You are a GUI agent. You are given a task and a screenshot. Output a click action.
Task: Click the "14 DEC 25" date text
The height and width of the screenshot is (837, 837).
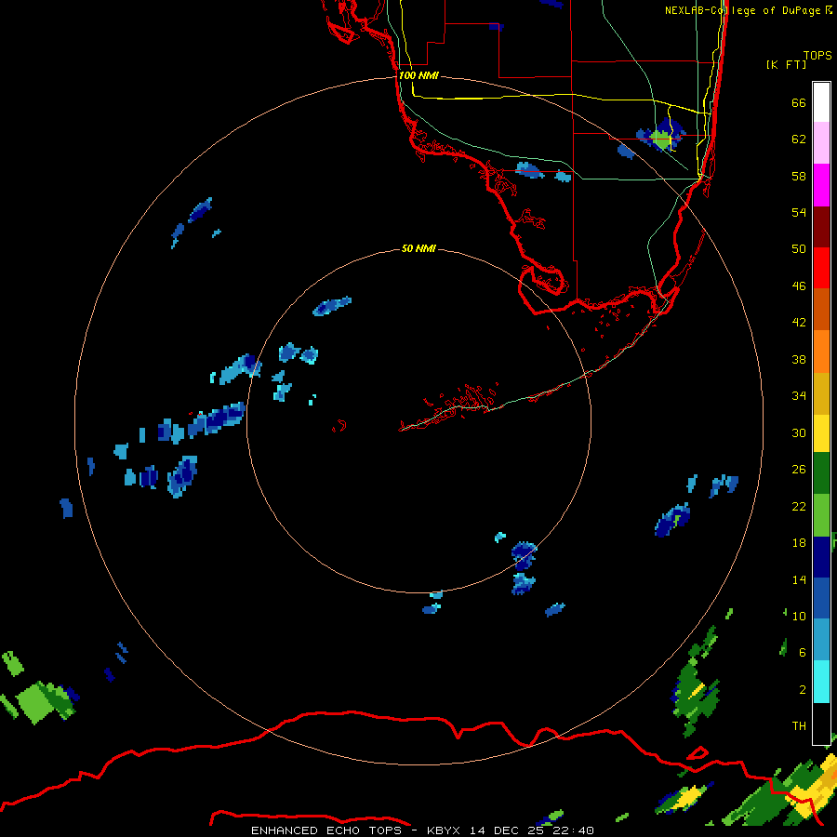coord(507,830)
